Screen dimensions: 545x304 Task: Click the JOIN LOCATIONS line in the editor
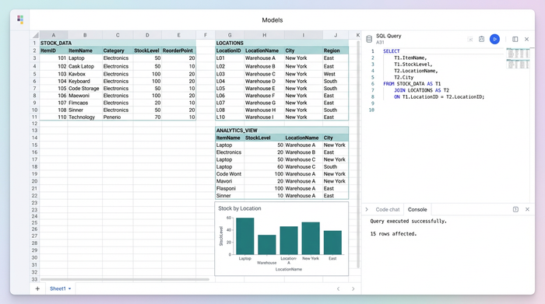pyautogui.click(x=421, y=90)
